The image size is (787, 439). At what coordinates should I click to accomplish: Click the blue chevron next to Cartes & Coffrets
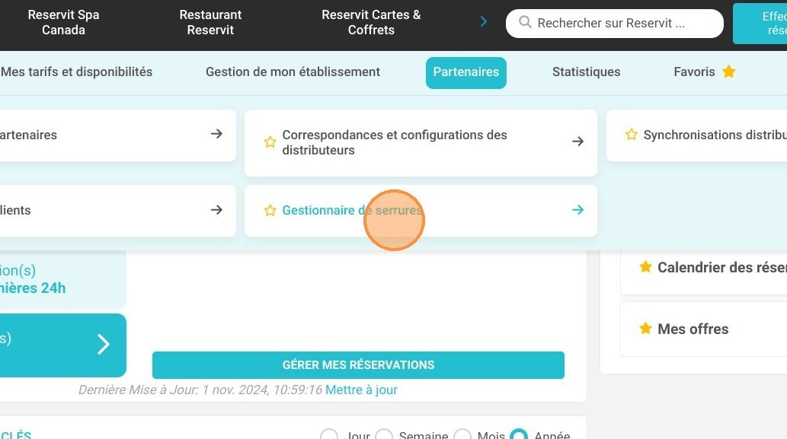click(x=483, y=21)
